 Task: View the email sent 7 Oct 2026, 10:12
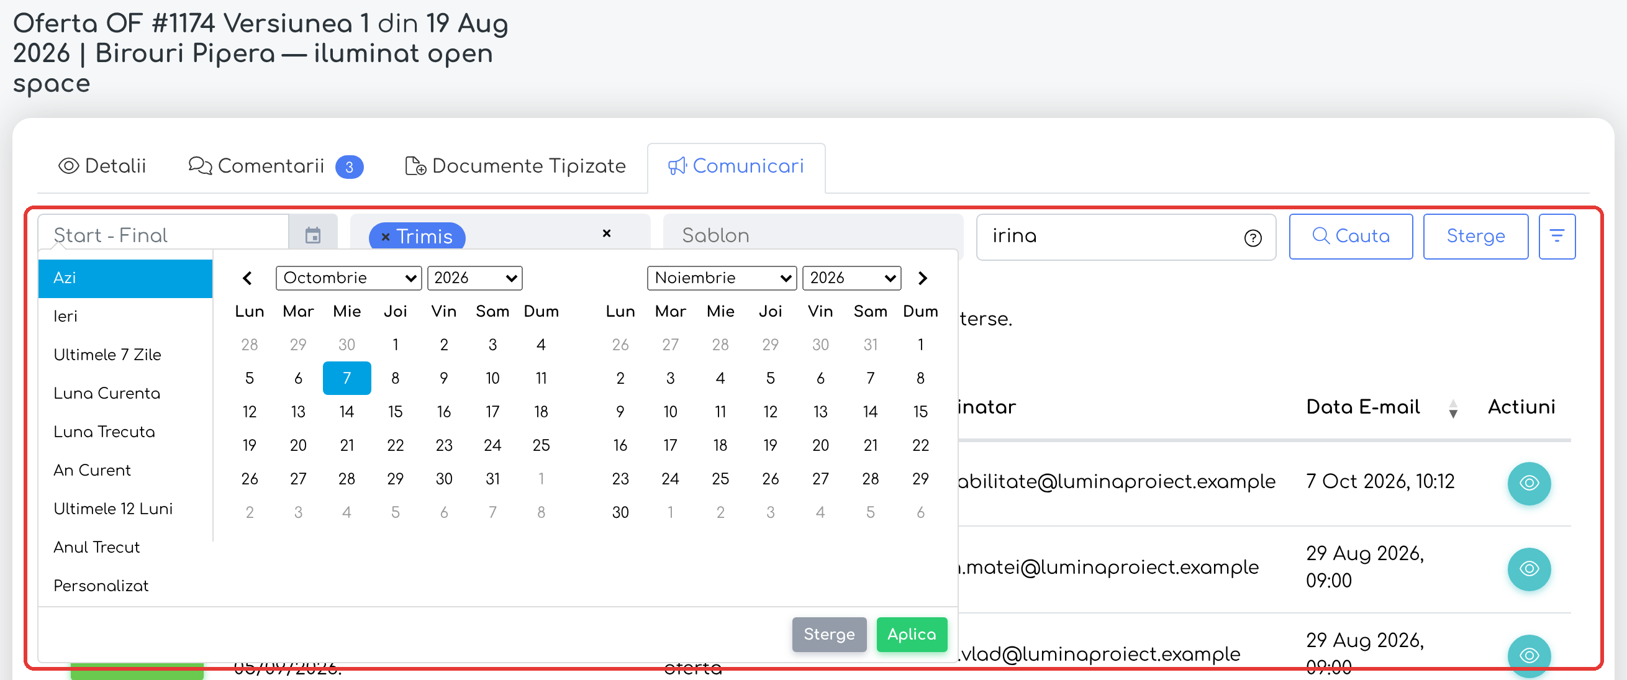click(1528, 483)
